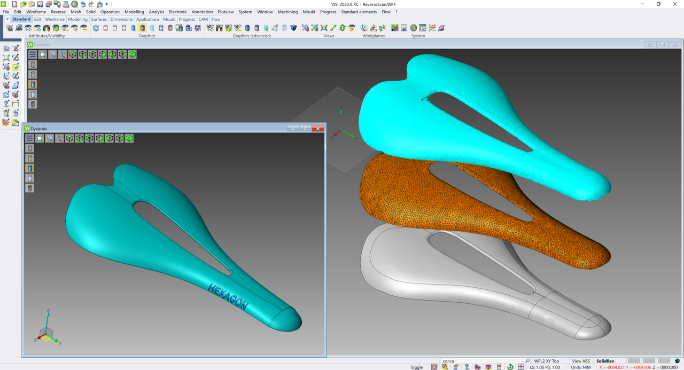Click the globe icon in status bar

(x=678, y=361)
